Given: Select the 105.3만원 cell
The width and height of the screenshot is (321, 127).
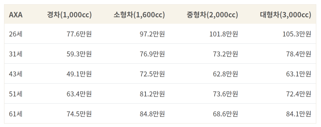Looking at the screenshot, I should 297,34.
